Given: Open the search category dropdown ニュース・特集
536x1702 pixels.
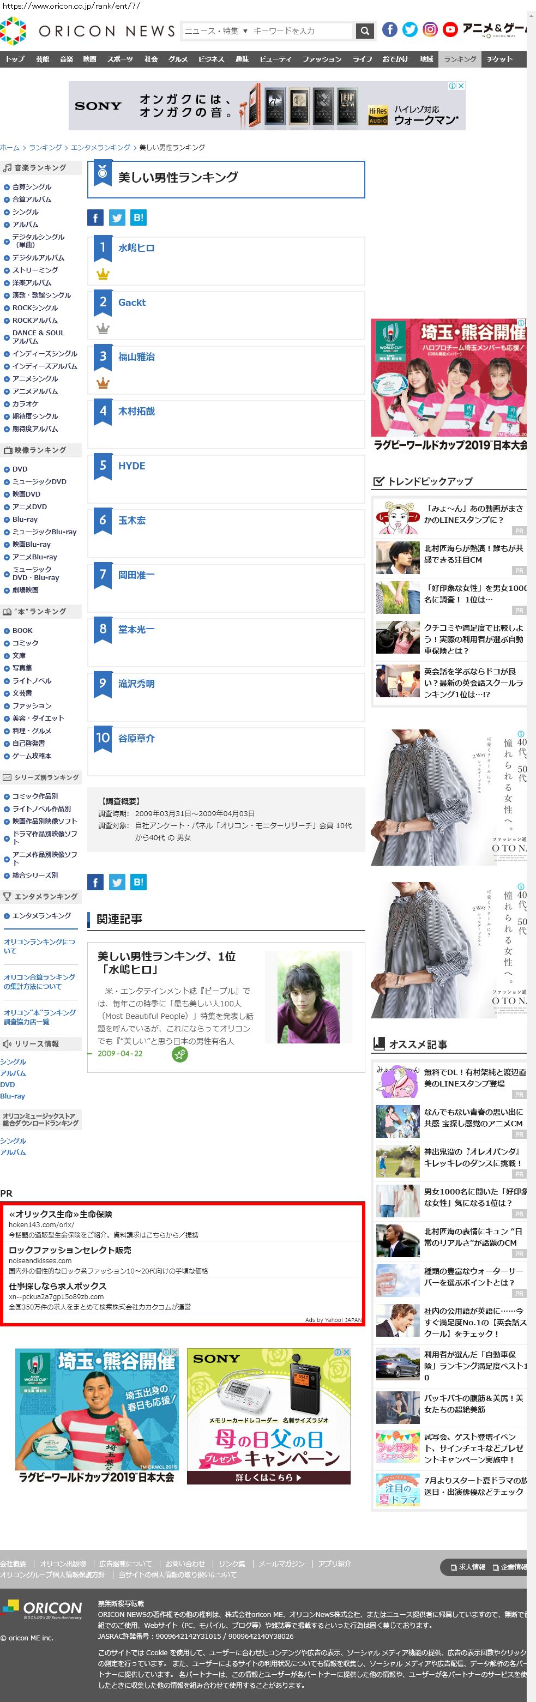Looking at the screenshot, I should [216, 31].
